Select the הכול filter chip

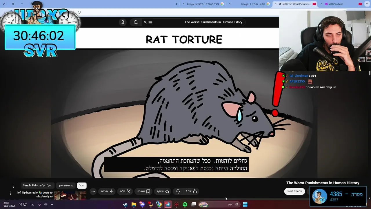coord(82,185)
